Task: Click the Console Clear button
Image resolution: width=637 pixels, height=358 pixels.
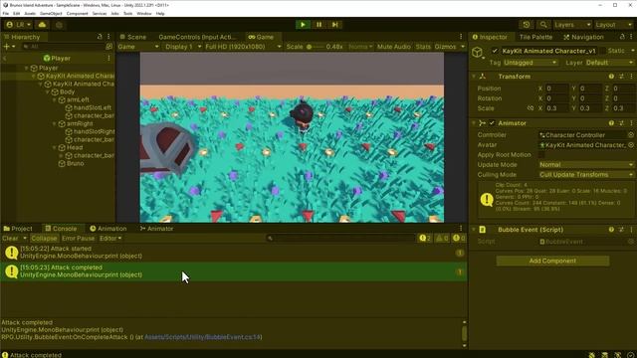Action: pyautogui.click(x=10, y=239)
